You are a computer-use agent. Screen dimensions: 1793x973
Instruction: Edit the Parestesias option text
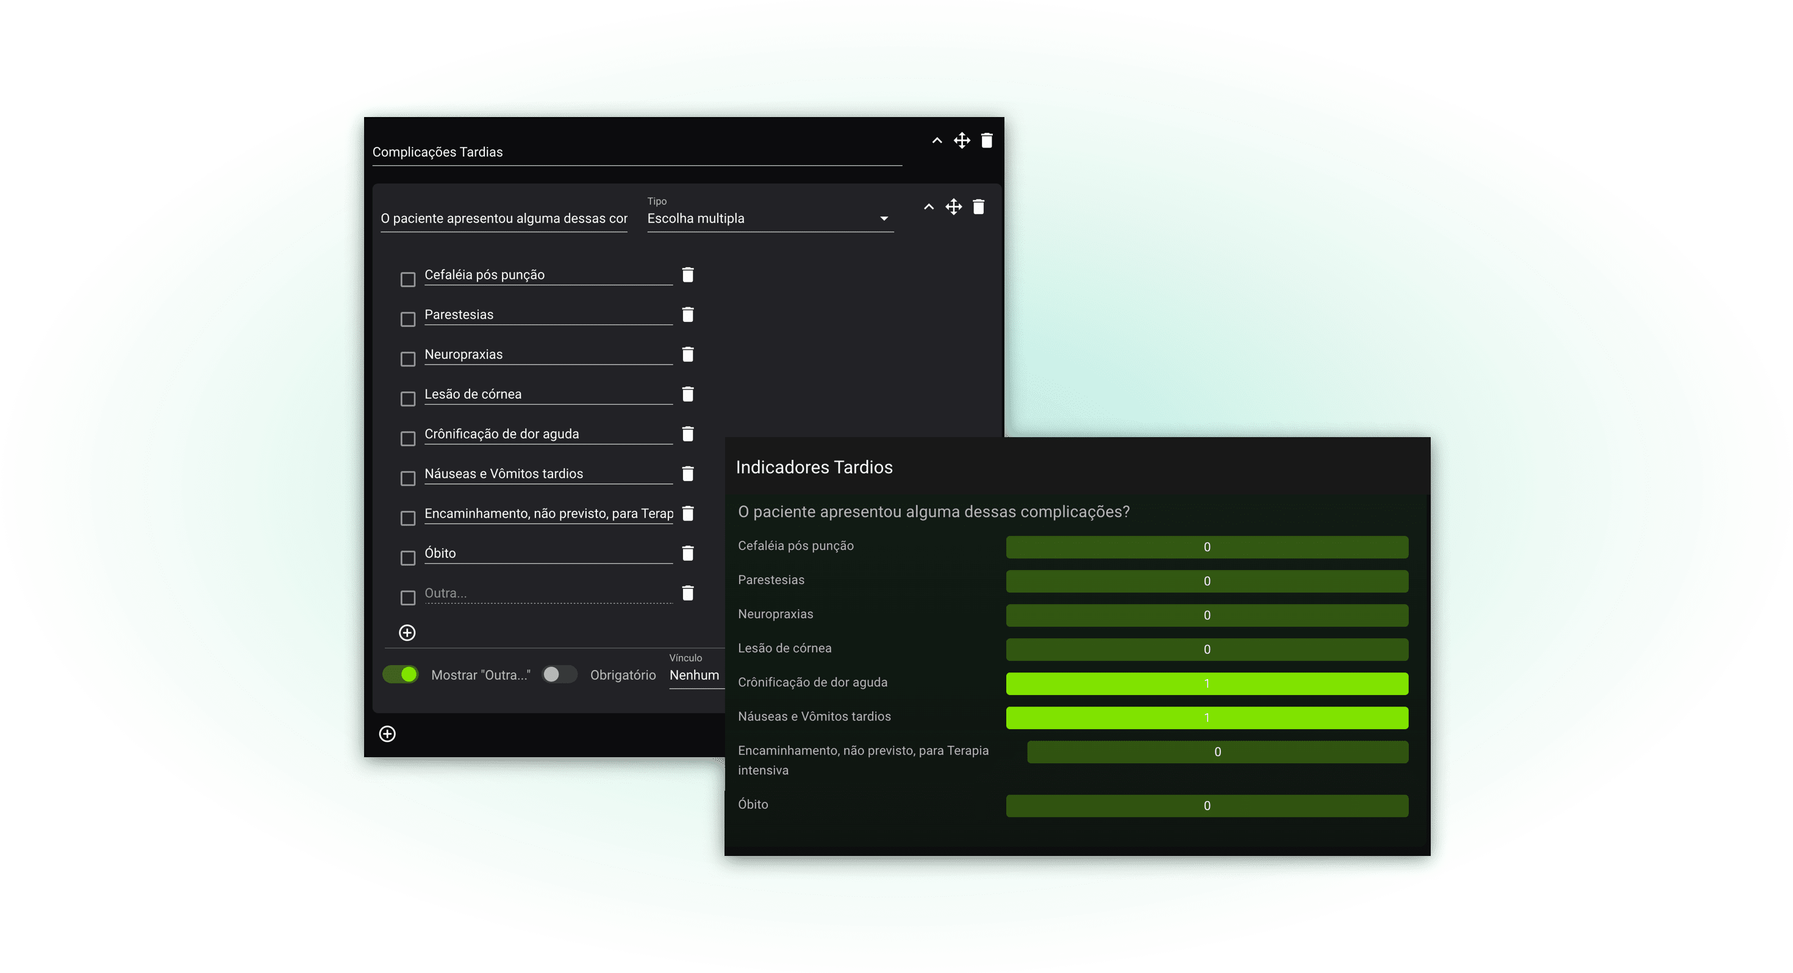tap(548, 315)
